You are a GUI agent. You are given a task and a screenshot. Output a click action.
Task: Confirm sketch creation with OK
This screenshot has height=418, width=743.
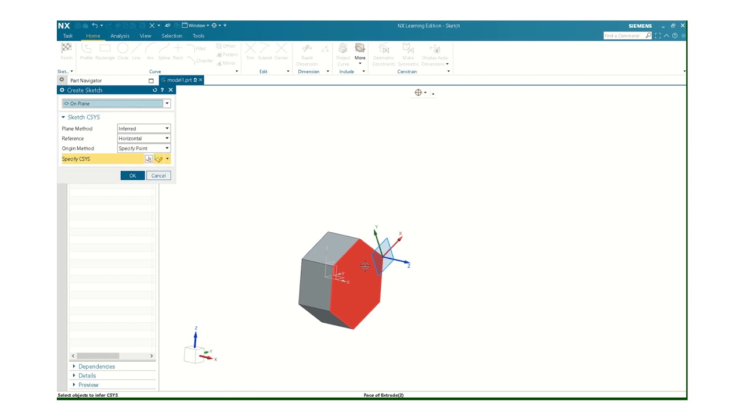click(x=132, y=175)
